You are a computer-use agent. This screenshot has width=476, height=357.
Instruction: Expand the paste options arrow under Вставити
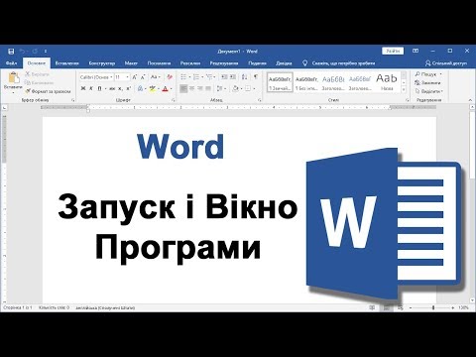pos(13,92)
